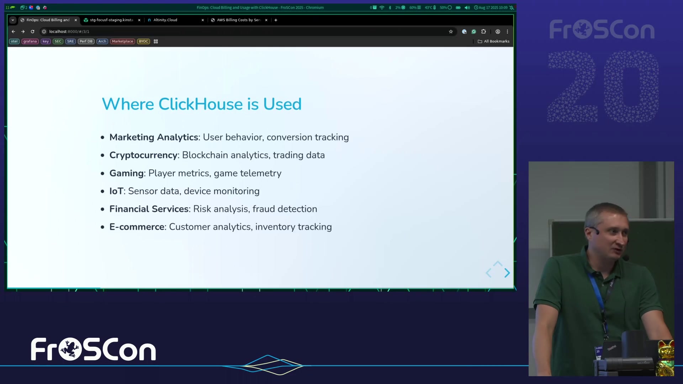Open the tab search dropdown chevron
This screenshot has height=384, width=683.
[13, 20]
